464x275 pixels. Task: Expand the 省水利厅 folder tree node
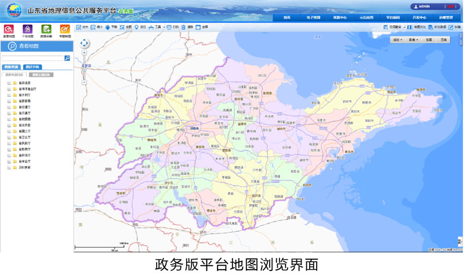coord(9,95)
